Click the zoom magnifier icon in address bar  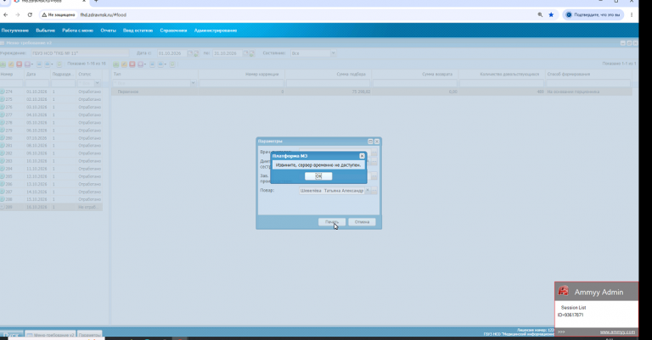(540, 14)
